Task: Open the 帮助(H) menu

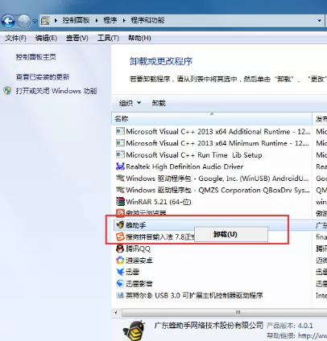Action: pyautogui.click(x=139, y=38)
